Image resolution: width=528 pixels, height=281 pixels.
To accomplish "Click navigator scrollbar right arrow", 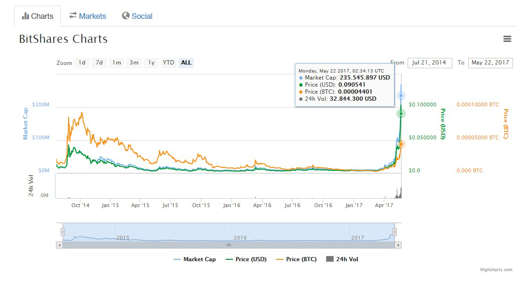I will point(398,245).
